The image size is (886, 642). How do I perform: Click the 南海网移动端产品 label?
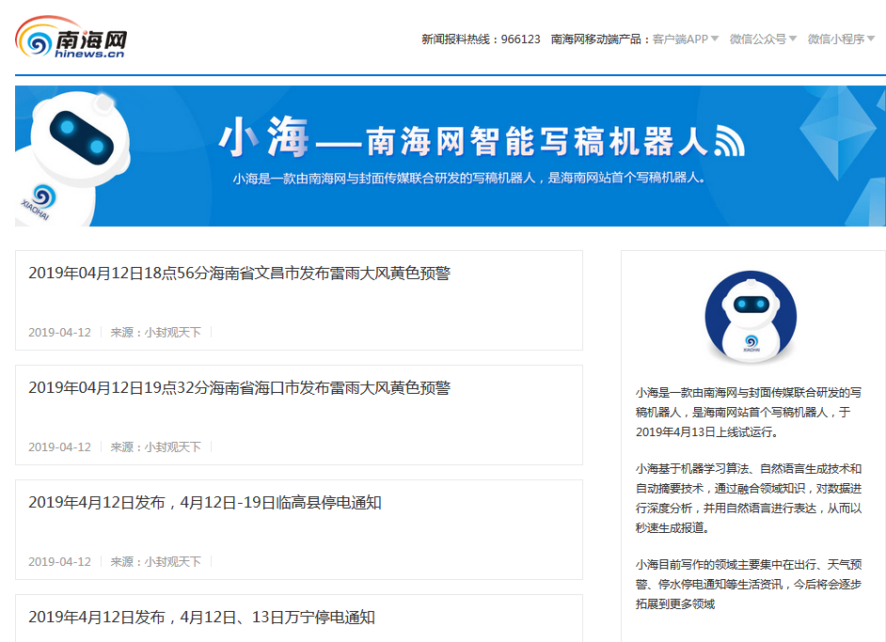tap(601, 39)
